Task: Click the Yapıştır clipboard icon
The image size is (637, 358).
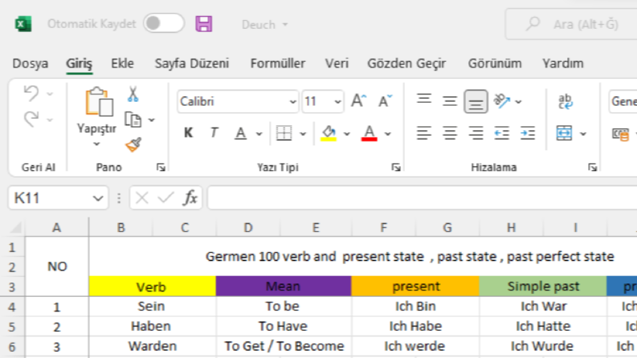Action: pyautogui.click(x=99, y=101)
